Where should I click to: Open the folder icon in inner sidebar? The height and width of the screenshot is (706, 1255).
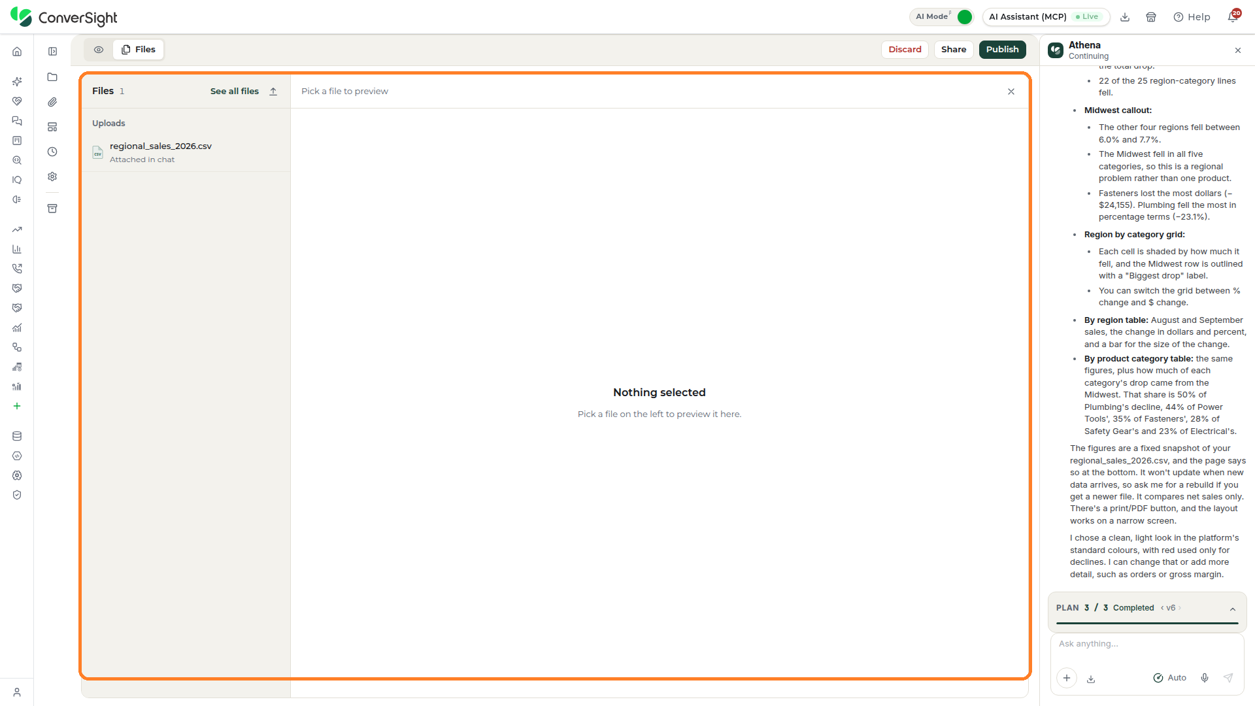pyautogui.click(x=52, y=77)
